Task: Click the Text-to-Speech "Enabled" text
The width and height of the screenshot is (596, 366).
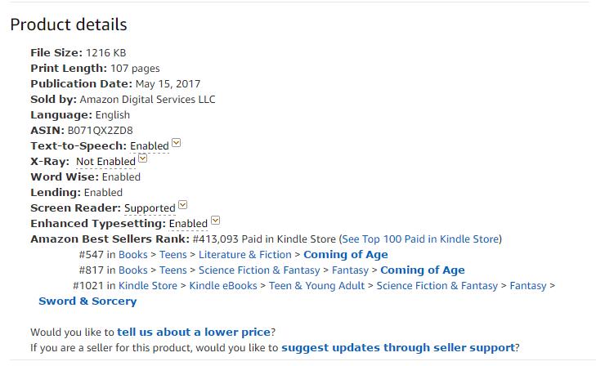Action: coord(150,146)
